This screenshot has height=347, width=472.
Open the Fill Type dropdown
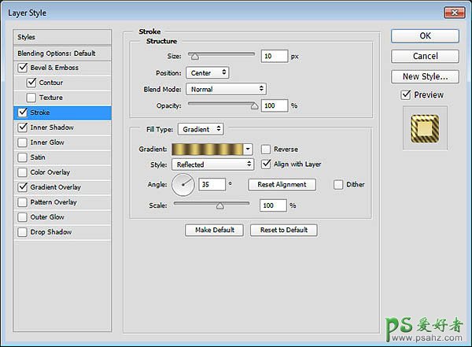click(x=201, y=129)
